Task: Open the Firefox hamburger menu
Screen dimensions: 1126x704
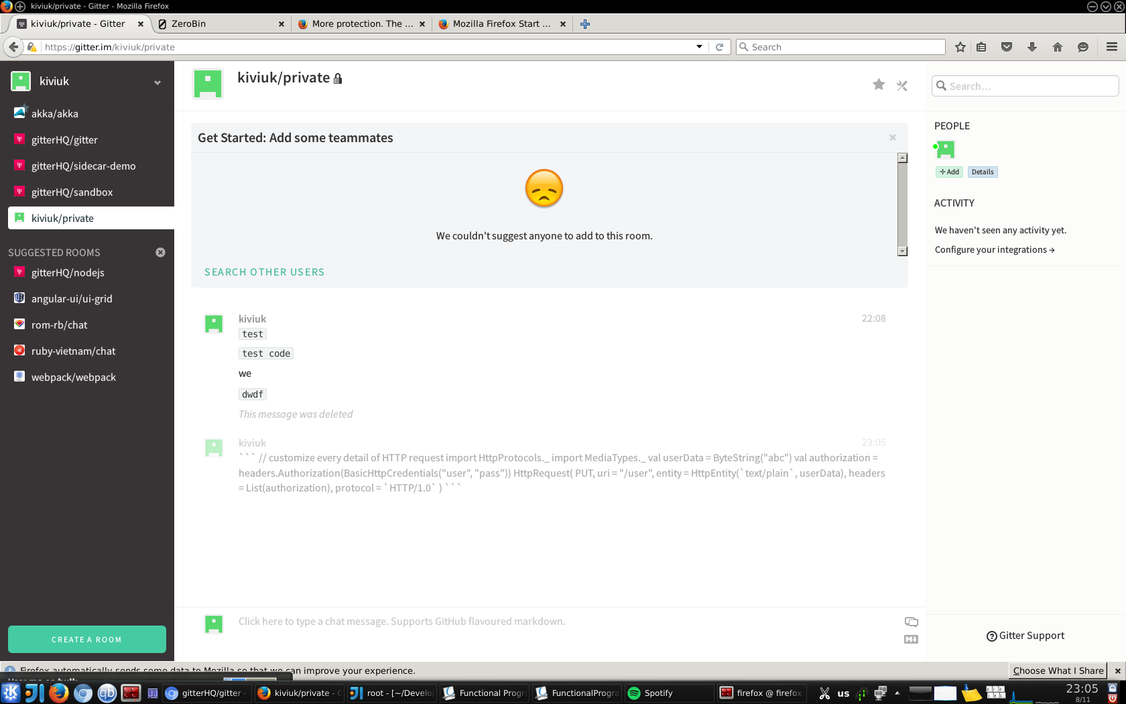Action: point(1112,47)
